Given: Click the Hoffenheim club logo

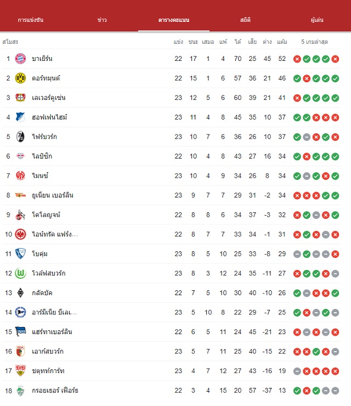Looking at the screenshot, I should [x=20, y=117].
